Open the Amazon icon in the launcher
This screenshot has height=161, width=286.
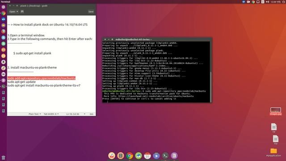pyautogui.click(x=3, y=62)
